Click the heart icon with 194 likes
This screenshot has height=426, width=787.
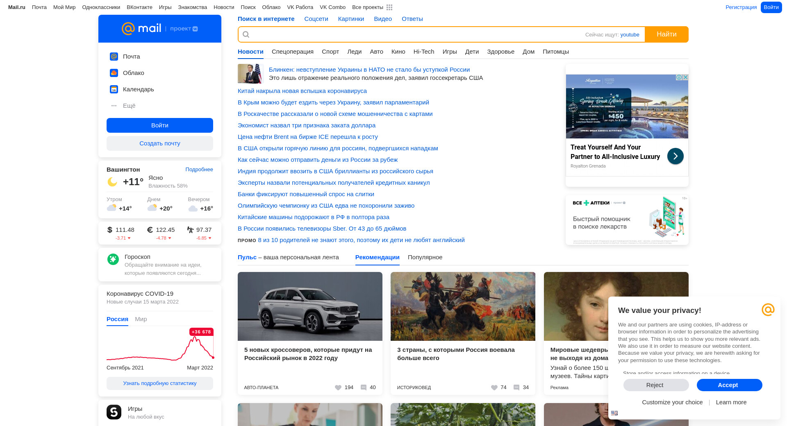click(338, 387)
